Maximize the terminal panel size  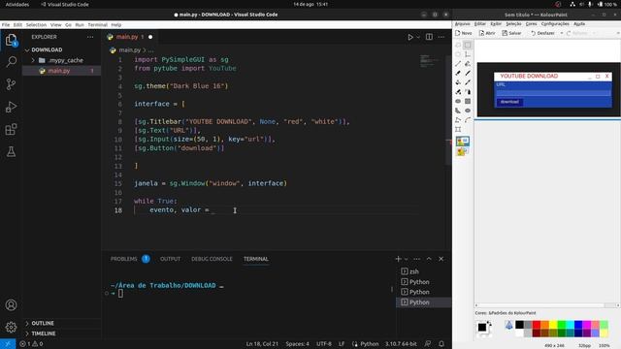tap(429, 259)
